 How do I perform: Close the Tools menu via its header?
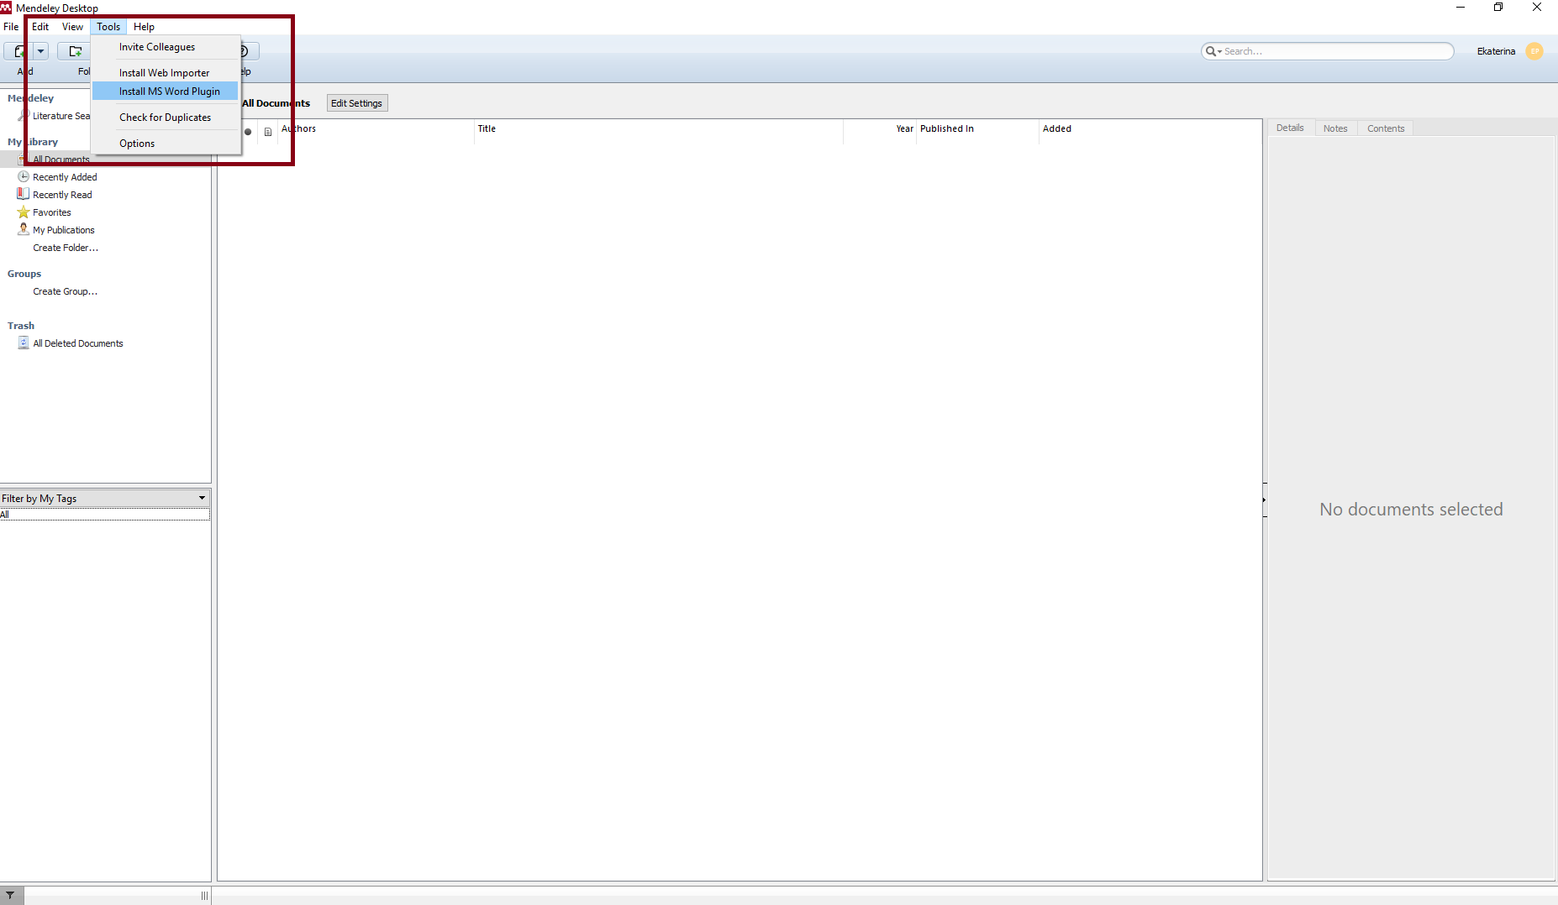pyautogui.click(x=108, y=27)
